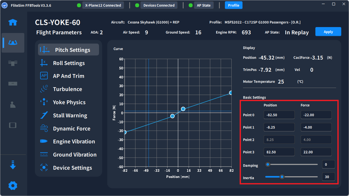Click the Point 0 Position field
The image size is (349, 196).
coord(279,115)
